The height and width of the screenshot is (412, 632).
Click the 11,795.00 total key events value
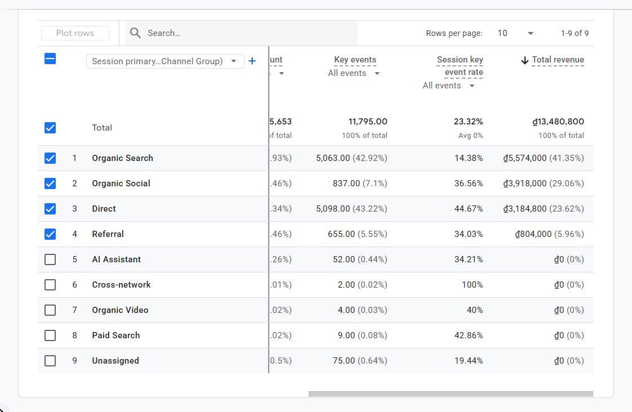[368, 122]
